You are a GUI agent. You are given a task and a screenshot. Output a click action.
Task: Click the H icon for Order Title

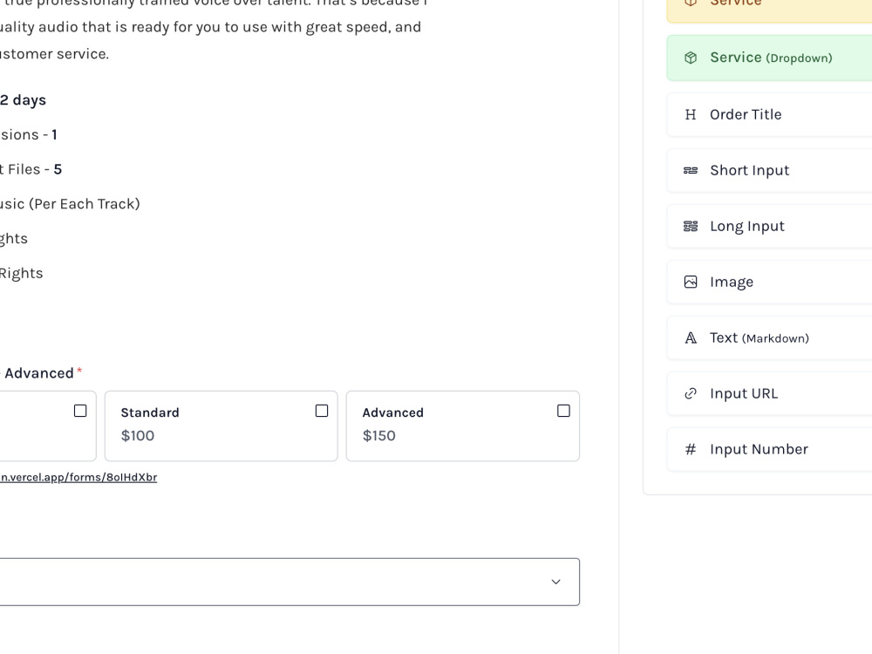690,114
